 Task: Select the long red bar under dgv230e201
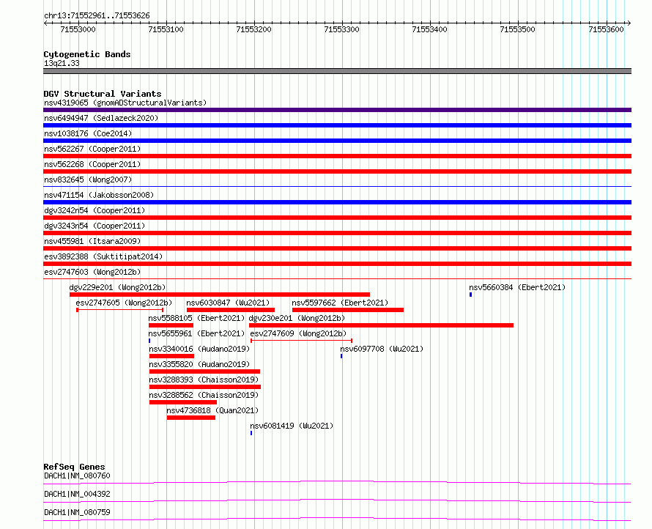click(x=381, y=325)
